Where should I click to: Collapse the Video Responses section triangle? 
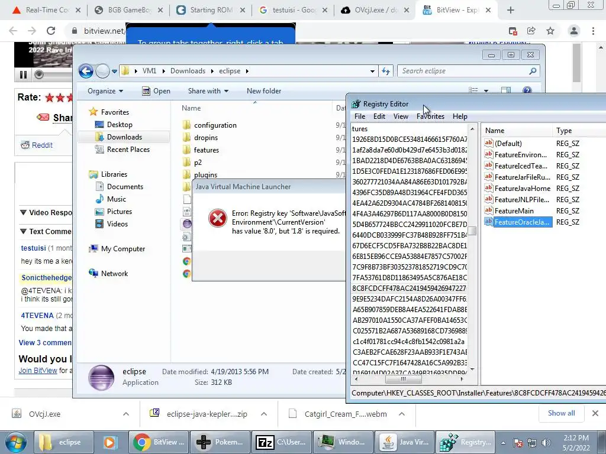pos(23,212)
